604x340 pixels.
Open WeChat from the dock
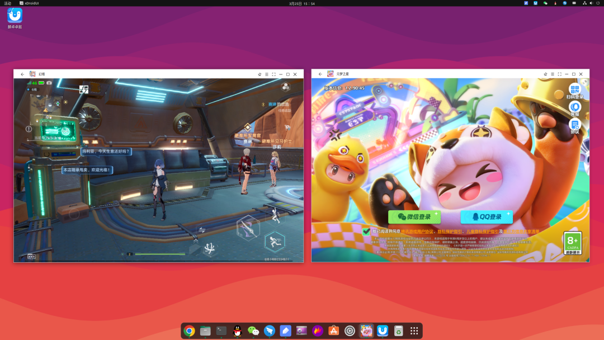pyautogui.click(x=253, y=330)
